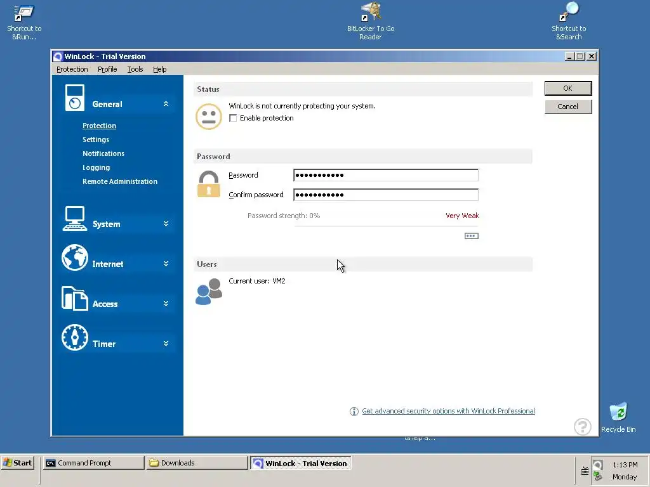Click the Cancel button
Image resolution: width=650 pixels, height=487 pixels.
[x=568, y=107]
